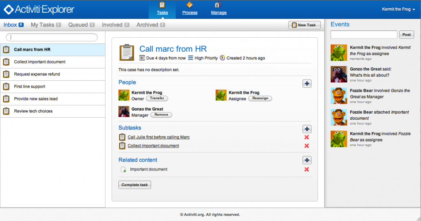Image resolution: width=421 pixels, height=221 pixels.
Task: Click the Process menu label
Action: pos(190,13)
